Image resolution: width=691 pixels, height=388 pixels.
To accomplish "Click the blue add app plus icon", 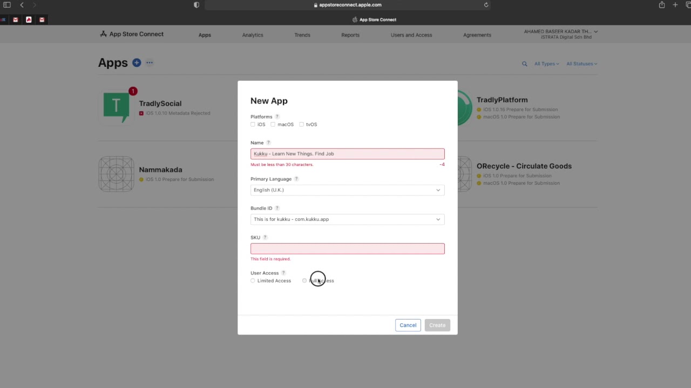I will [137, 63].
